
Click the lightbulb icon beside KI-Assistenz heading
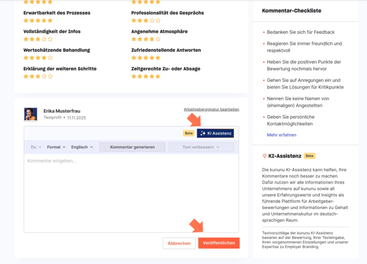[264, 156]
